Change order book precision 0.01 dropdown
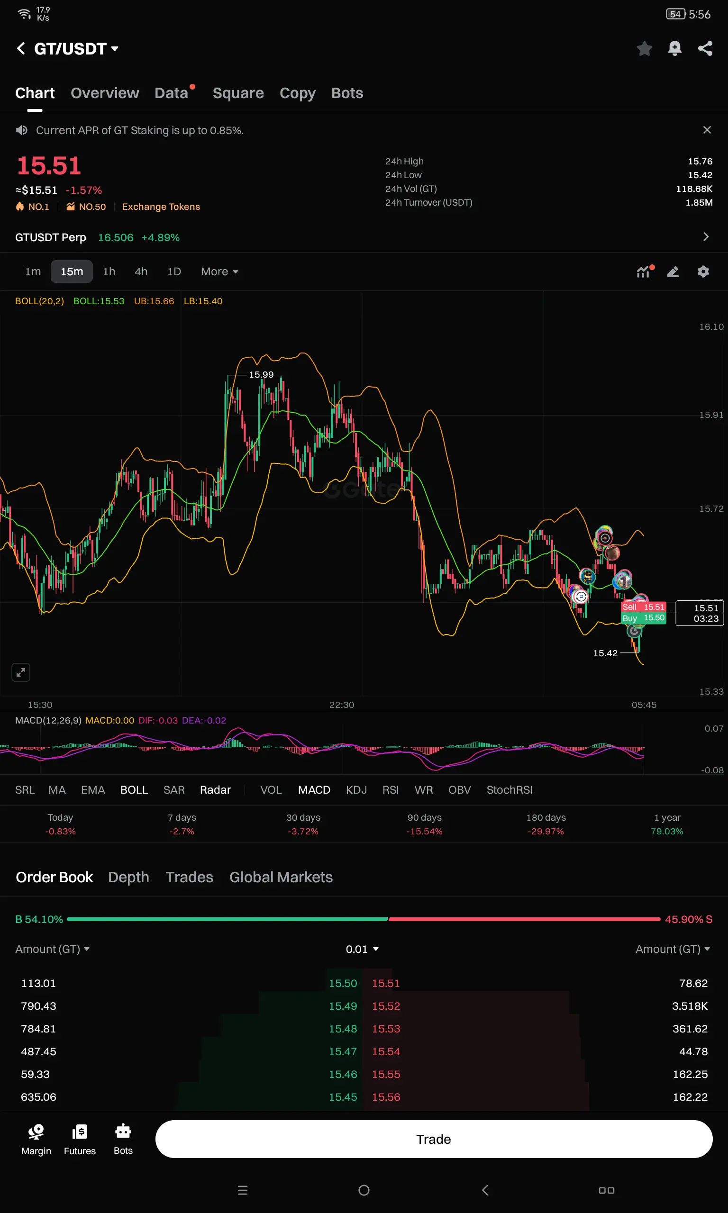728x1213 pixels. [x=362, y=949]
